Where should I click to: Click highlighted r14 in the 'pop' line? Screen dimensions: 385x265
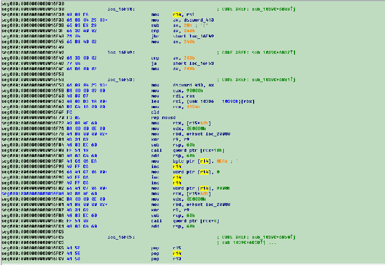pos(177,253)
